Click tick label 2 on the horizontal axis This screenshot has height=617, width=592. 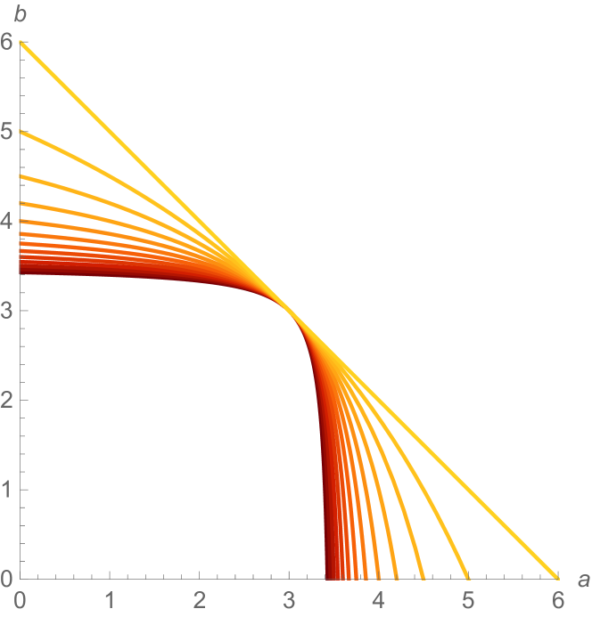pyautogui.click(x=199, y=598)
